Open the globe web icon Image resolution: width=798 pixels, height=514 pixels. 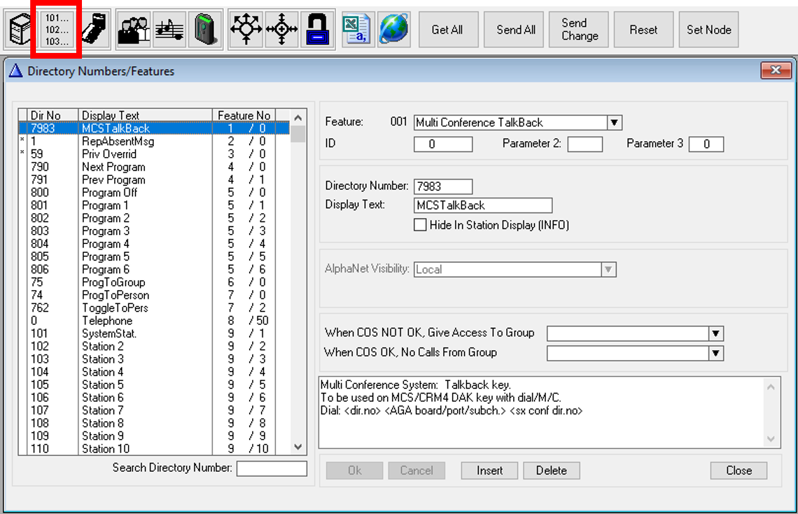(x=393, y=30)
